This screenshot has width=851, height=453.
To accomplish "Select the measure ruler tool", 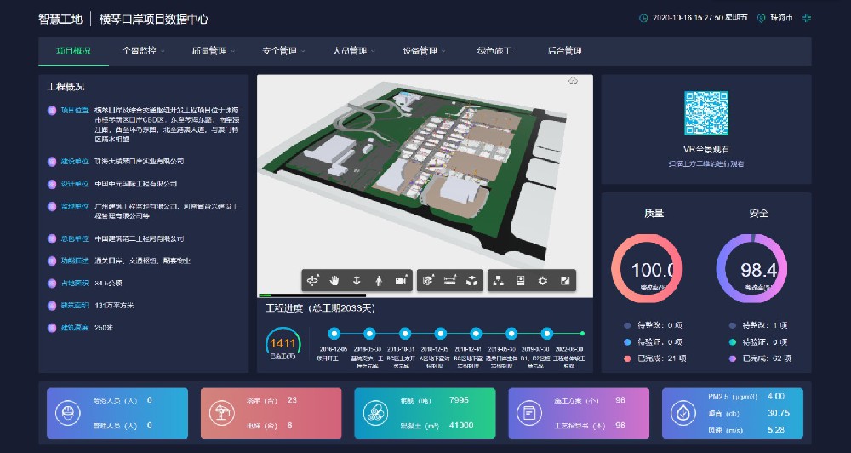I will point(450,280).
